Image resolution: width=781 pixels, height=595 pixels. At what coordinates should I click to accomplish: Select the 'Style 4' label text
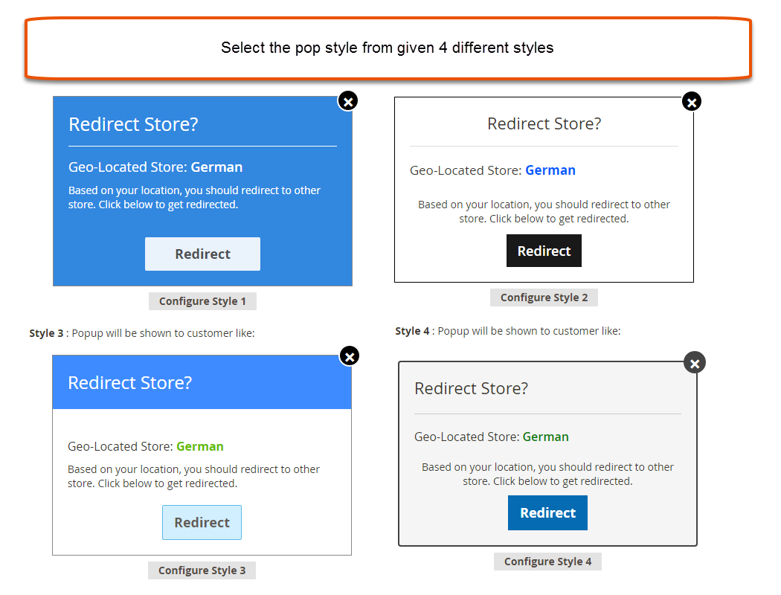pos(412,331)
